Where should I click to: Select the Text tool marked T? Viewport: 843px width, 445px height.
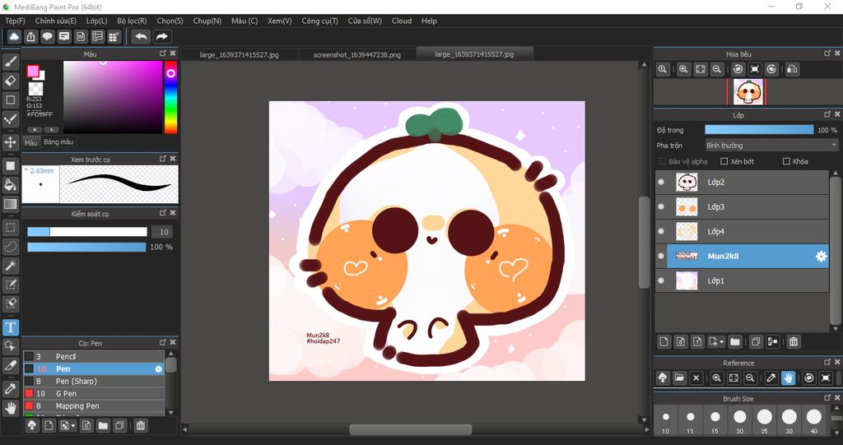[10, 327]
